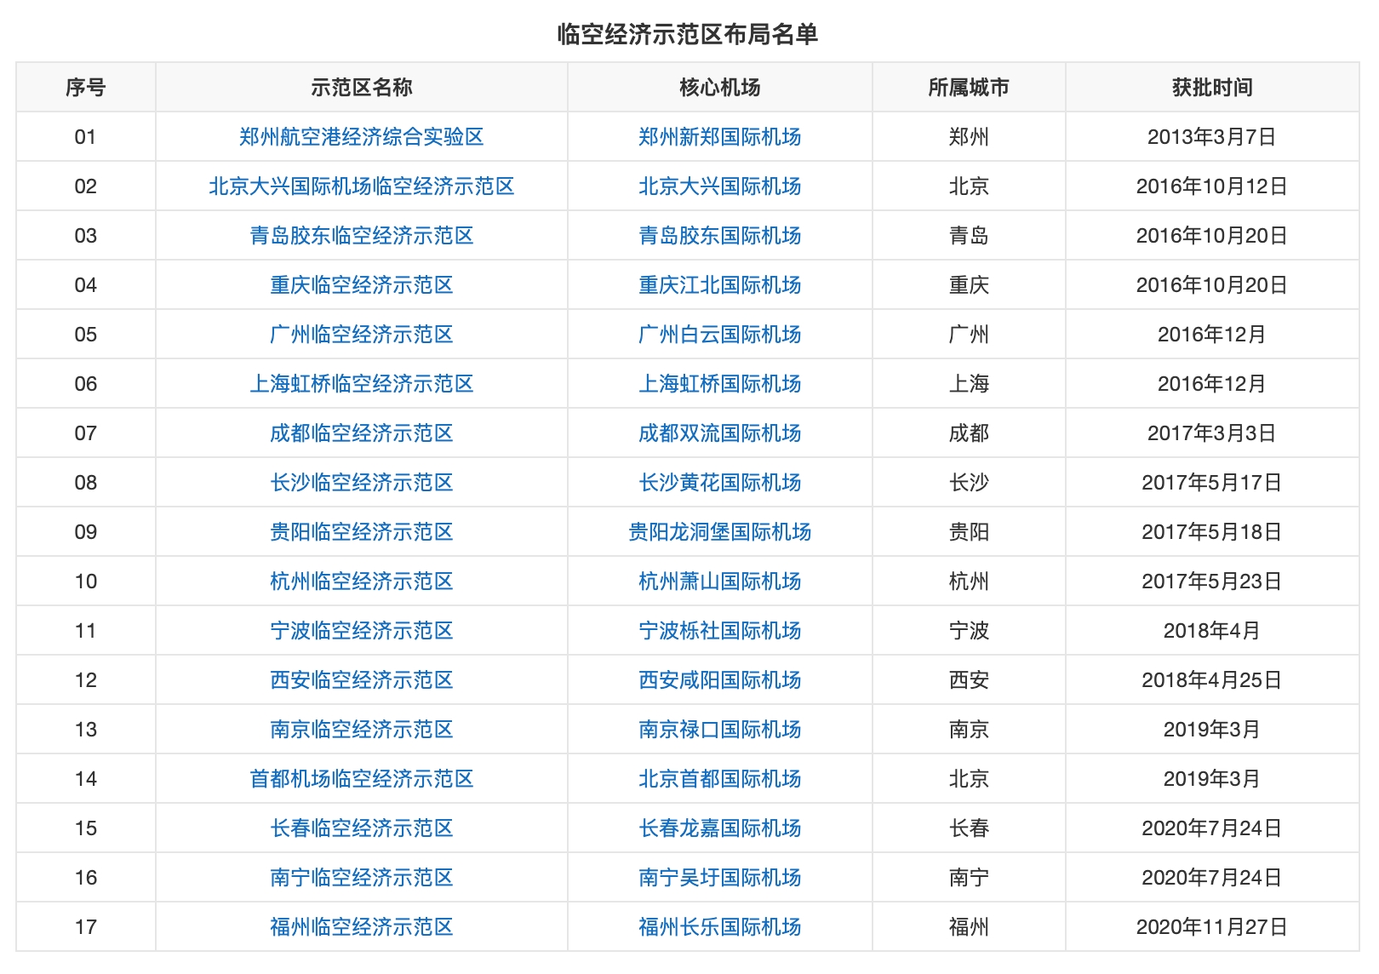Open 南宁临空经济示范区 link

(362, 878)
